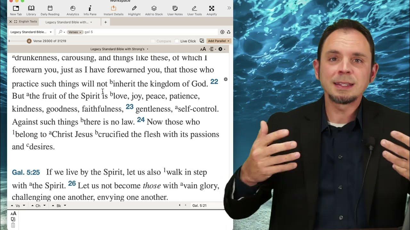
Task: Open Daily Reading
Action: tap(50, 10)
